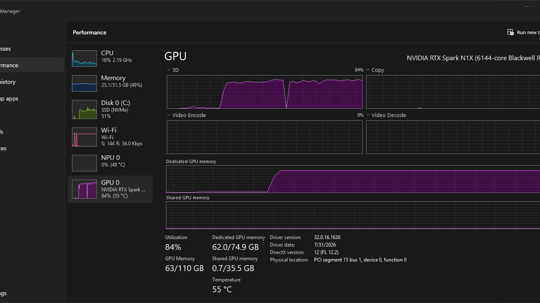Open the Video Encode engine dropdown
This screenshot has width=540, height=303.
pos(186,115)
